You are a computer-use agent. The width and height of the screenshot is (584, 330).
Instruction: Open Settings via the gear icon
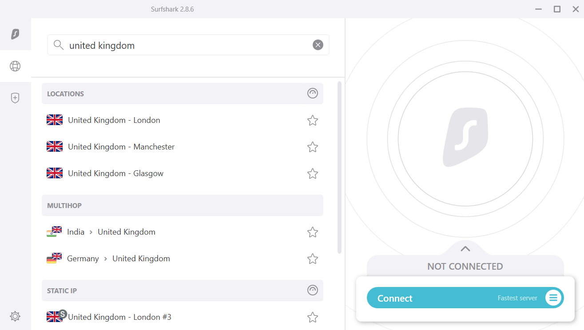(15, 316)
